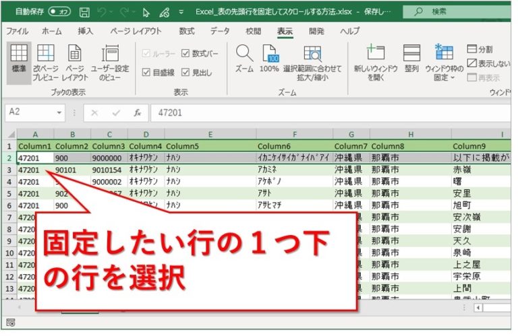Toggle the AutoSave switch off/on
This screenshot has height=336, width=518.
pyautogui.click(x=60, y=11)
